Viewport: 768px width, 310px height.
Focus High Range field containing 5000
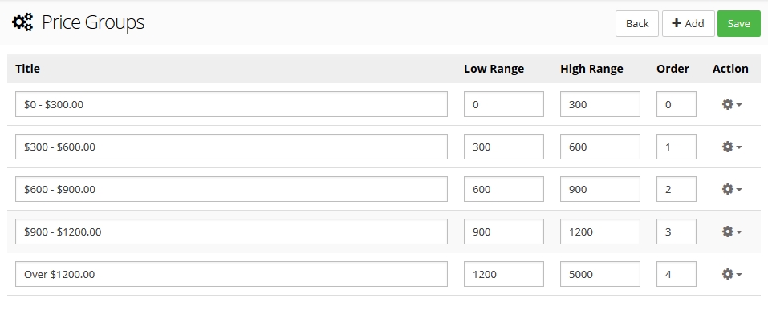coord(600,274)
